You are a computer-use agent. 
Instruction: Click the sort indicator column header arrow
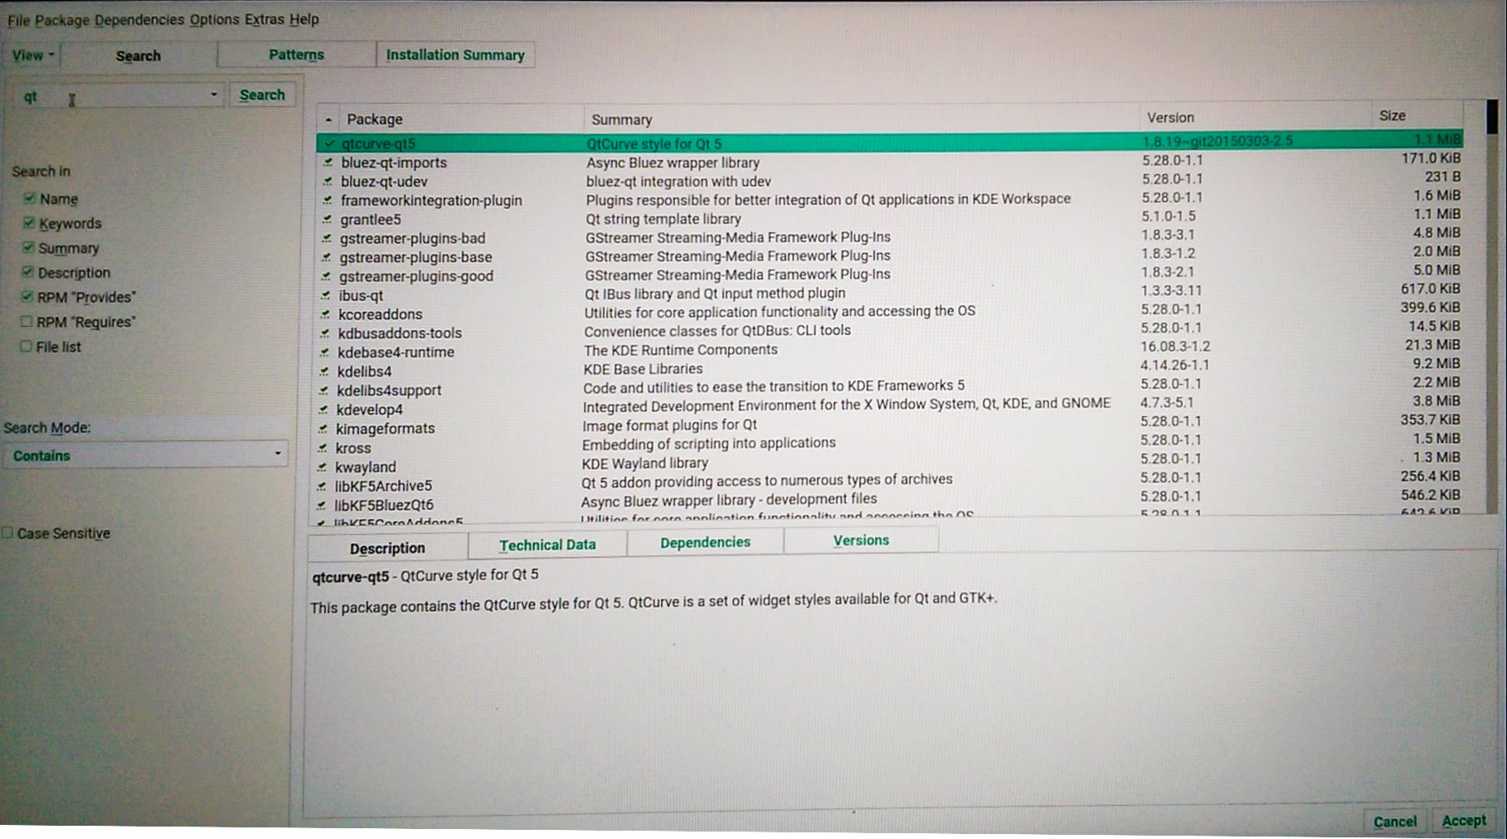328,119
